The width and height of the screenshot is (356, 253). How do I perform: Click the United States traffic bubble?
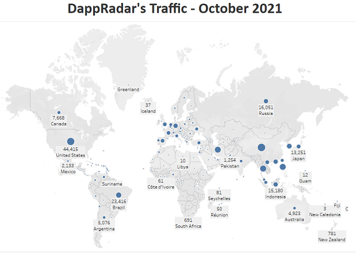[x=71, y=141]
